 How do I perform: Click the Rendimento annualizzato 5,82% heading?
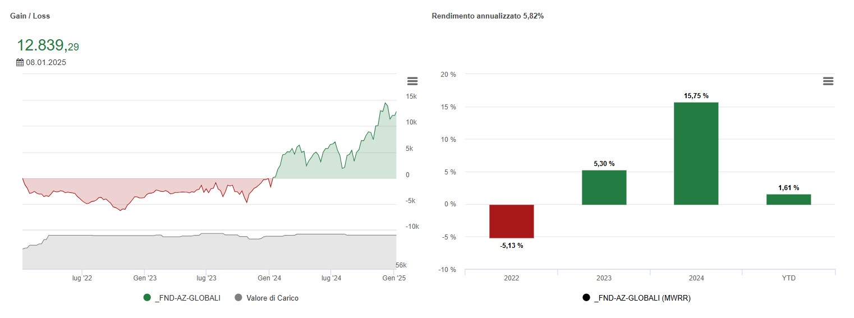point(488,16)
